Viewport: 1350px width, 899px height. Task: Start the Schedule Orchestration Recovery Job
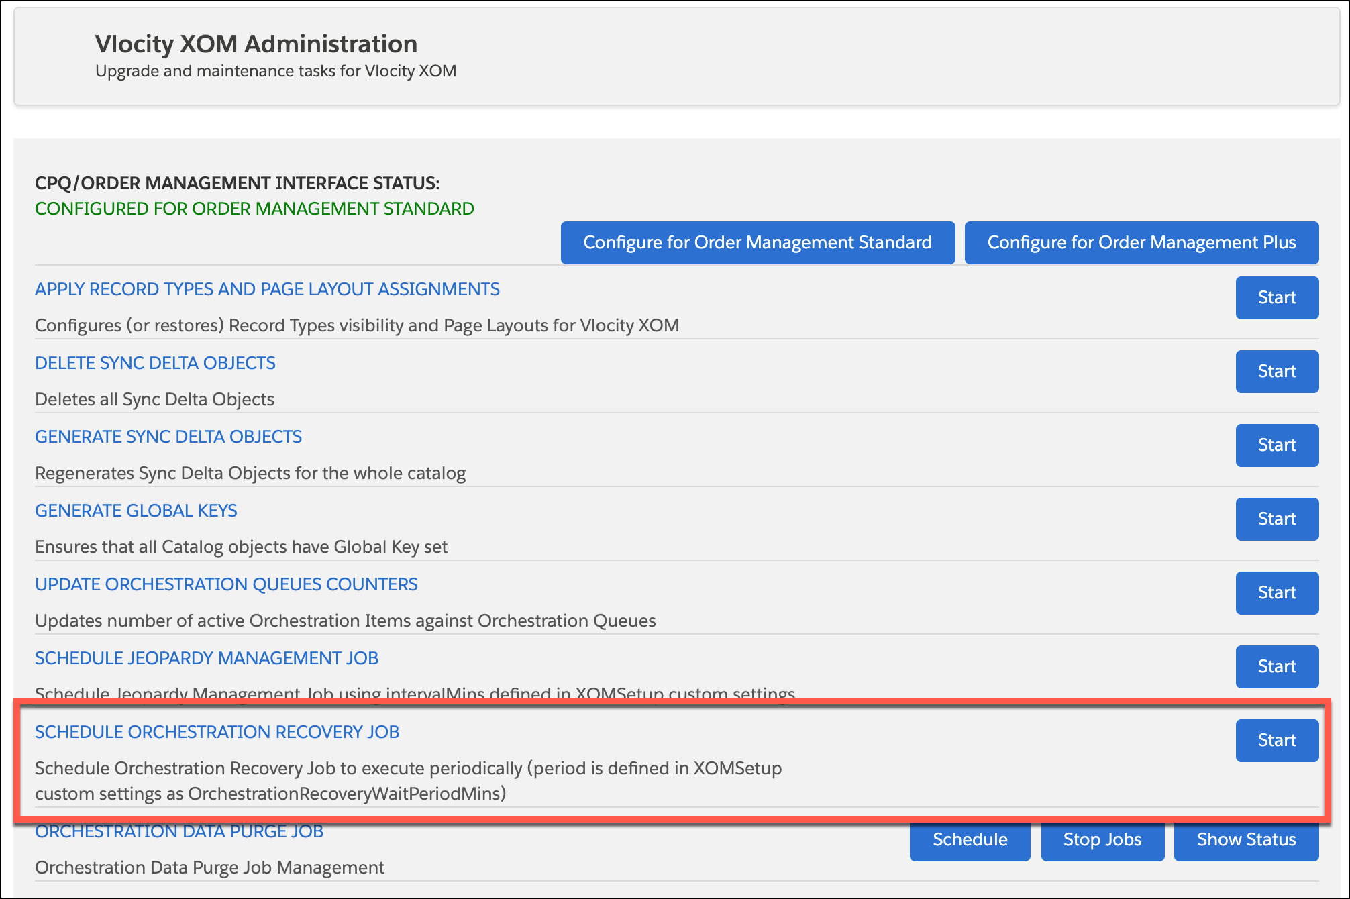1277,741
